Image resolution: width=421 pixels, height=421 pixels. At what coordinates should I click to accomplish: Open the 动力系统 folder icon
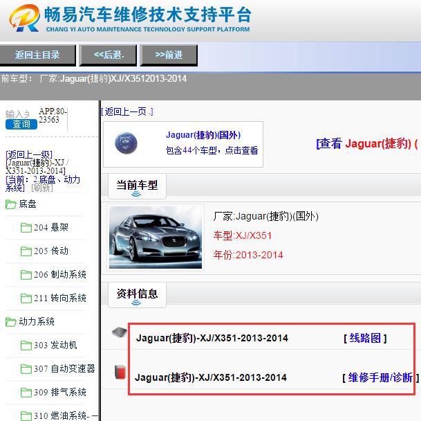(x=11, y=322)
